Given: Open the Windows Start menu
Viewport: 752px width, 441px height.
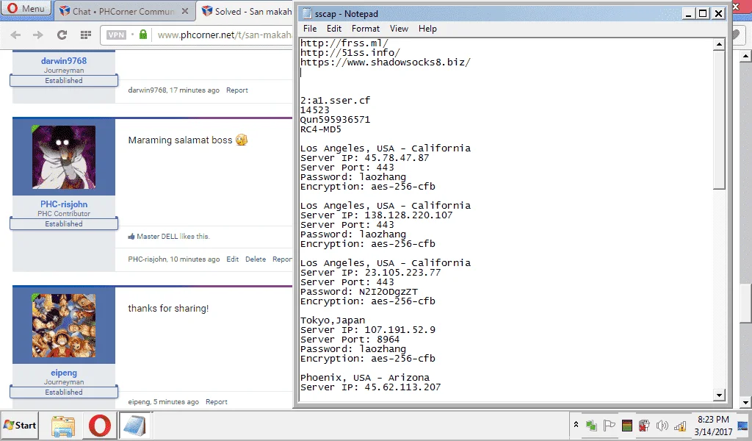Looking at the screenshot, I should click(20, 425).
